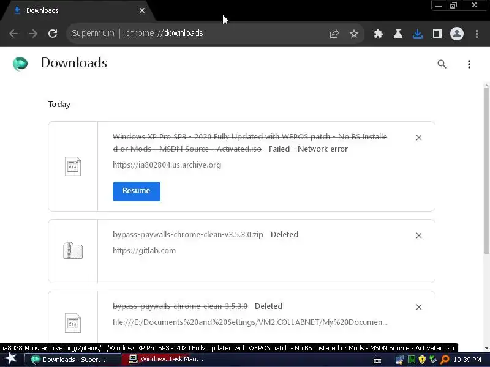
Task: Switch to Downloads - Supermium taskbar button
Action: tap(72, 360)
